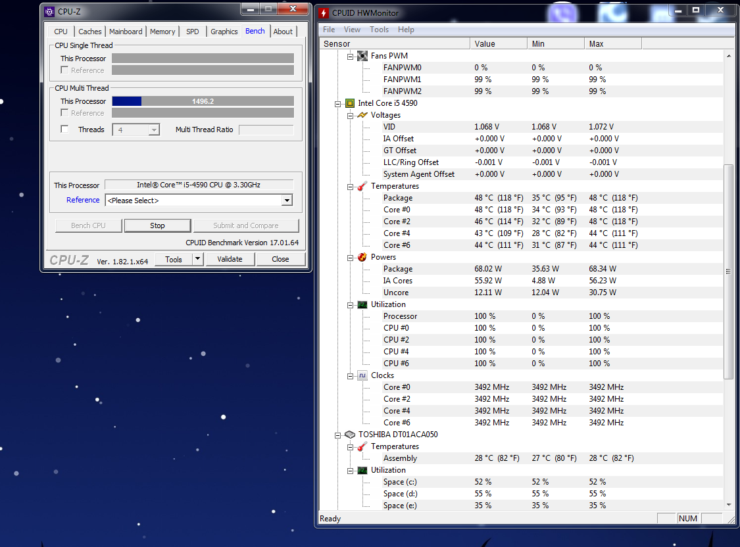Click the Voltages lightning icon

[362, 115]
